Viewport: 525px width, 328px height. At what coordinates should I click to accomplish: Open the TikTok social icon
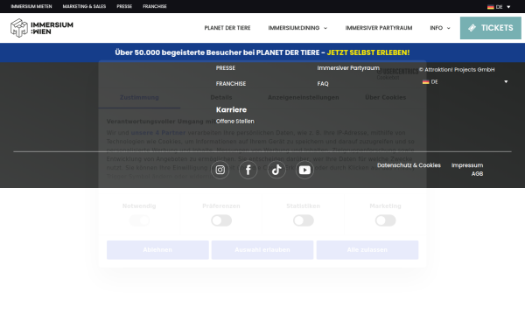pos(276,170)
